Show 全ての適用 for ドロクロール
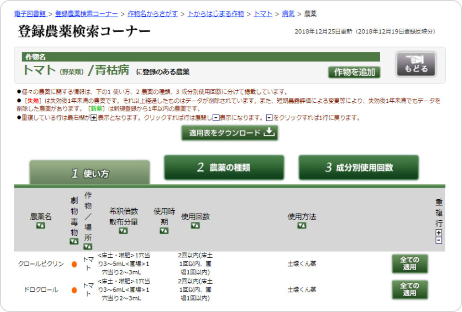 [x=410, y=289]
